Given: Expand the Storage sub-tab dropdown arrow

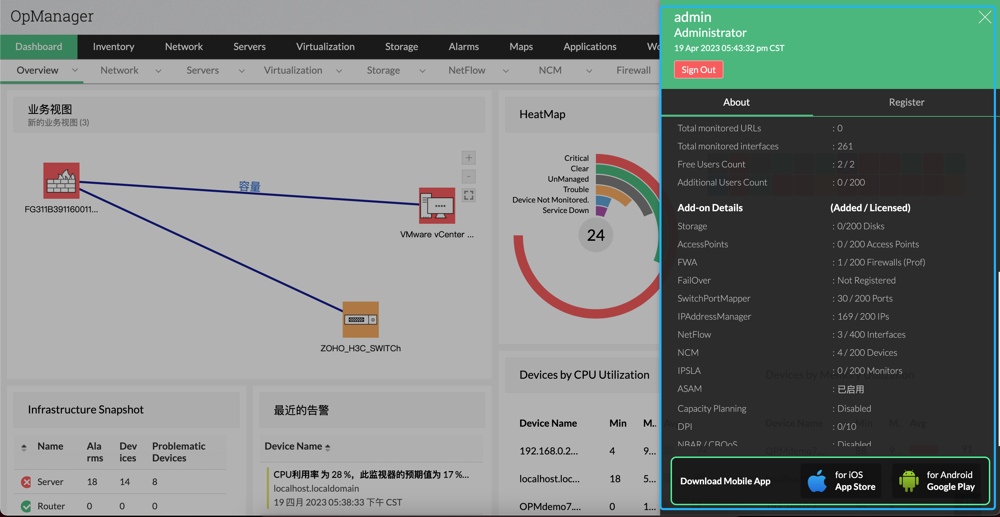Looking at the screenshot, I should 423,71.
